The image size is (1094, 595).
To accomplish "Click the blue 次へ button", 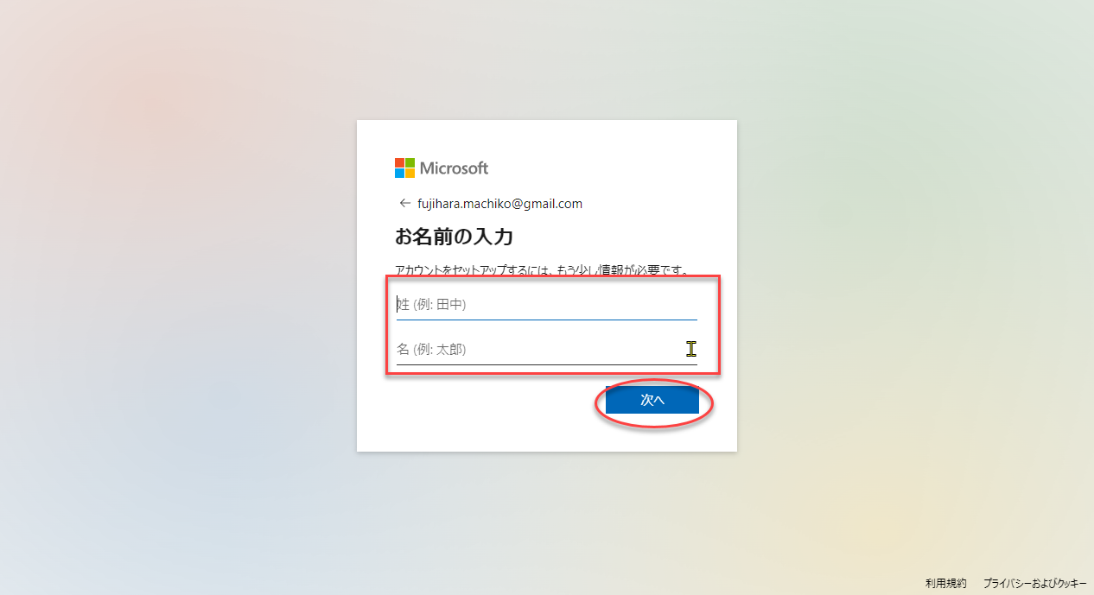I will [652, 400].
